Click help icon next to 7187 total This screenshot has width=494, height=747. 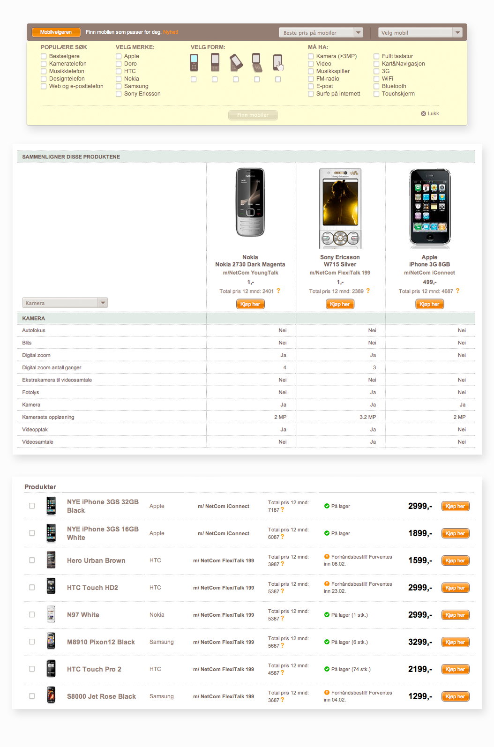point(282,510)
